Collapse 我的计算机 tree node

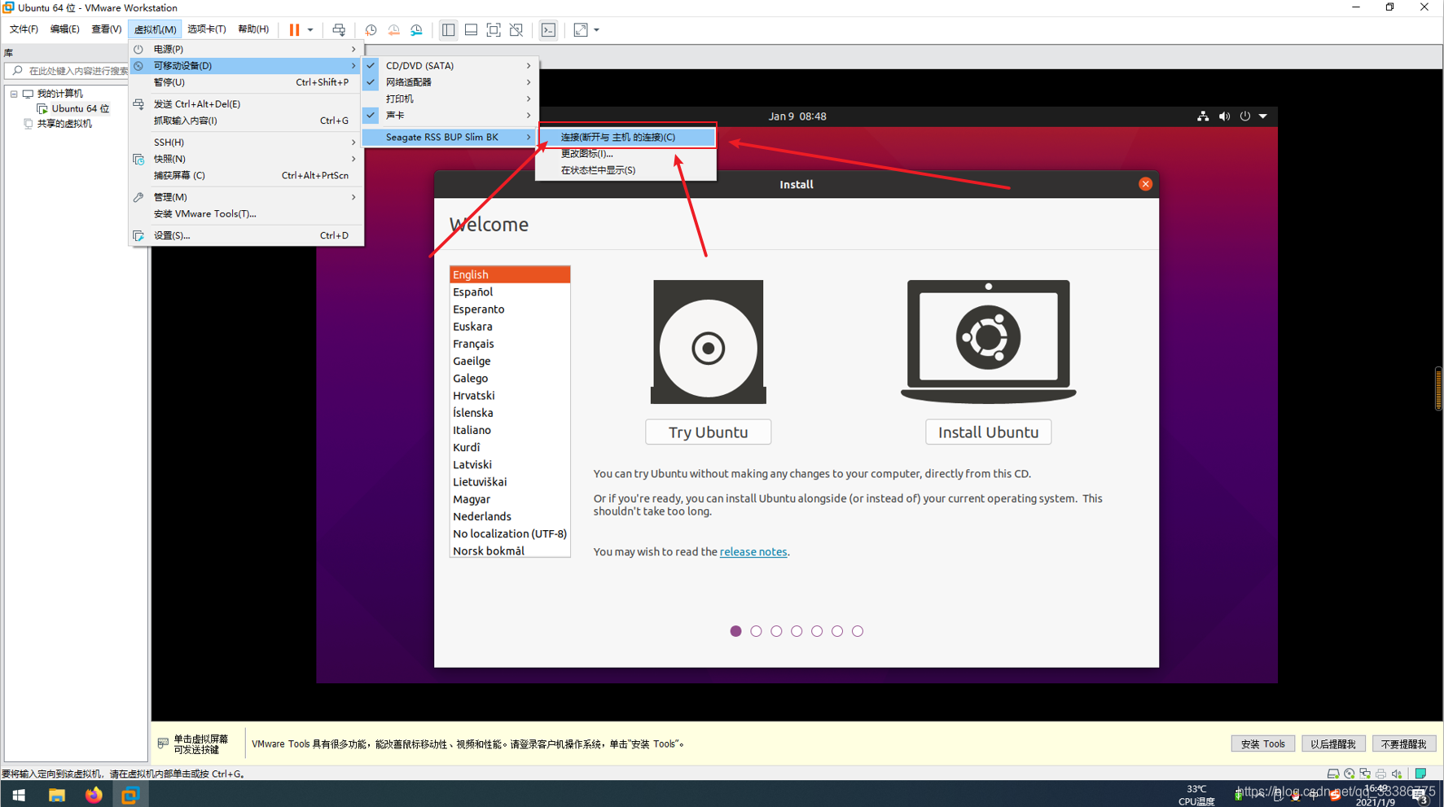14,94
